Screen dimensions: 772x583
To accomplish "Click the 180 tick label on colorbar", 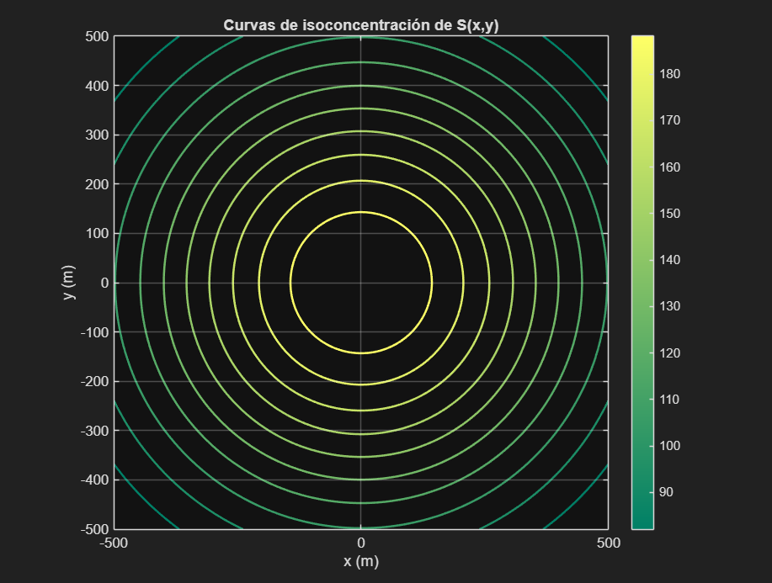I will (670, 74).
